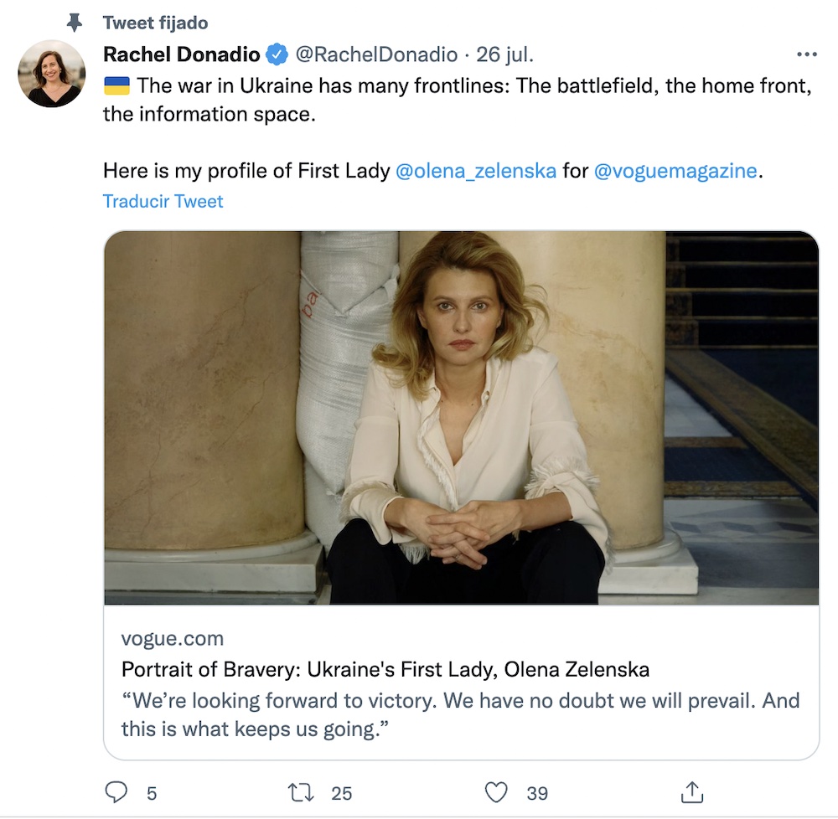Image resolution: width=838 pixels, height=819 pixels.
Task: Open the Vogue article preview image
Action: [461, 417]
